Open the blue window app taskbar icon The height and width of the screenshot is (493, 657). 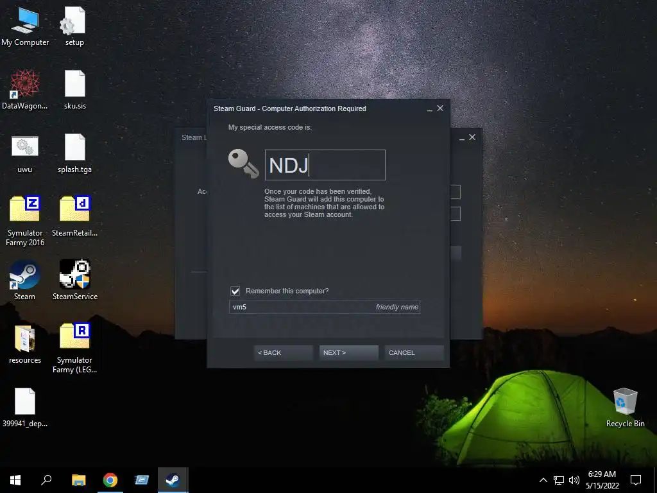coord(142,480)
